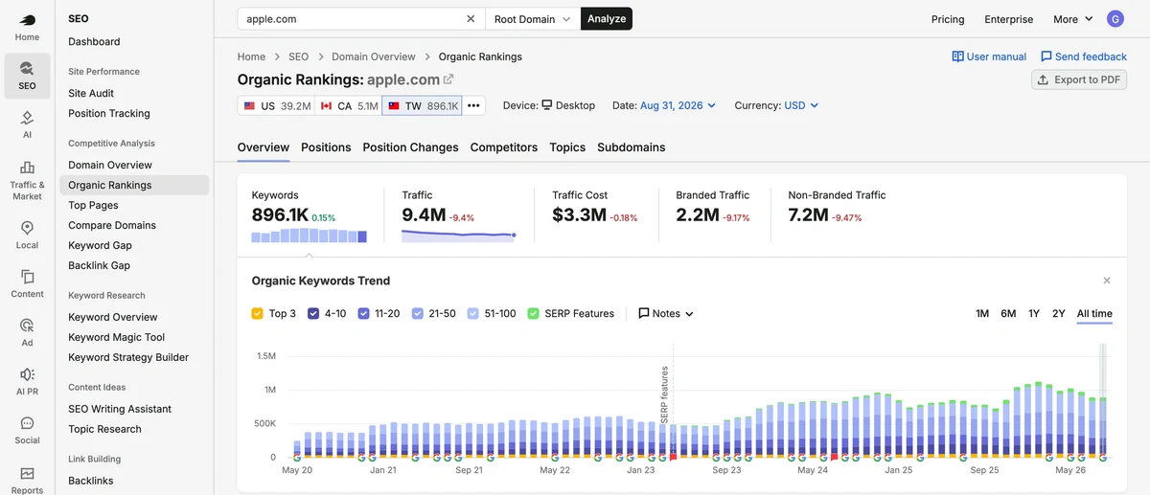Change the date Aug 31, 2026

pyautogui.click(x=678, y=105)
